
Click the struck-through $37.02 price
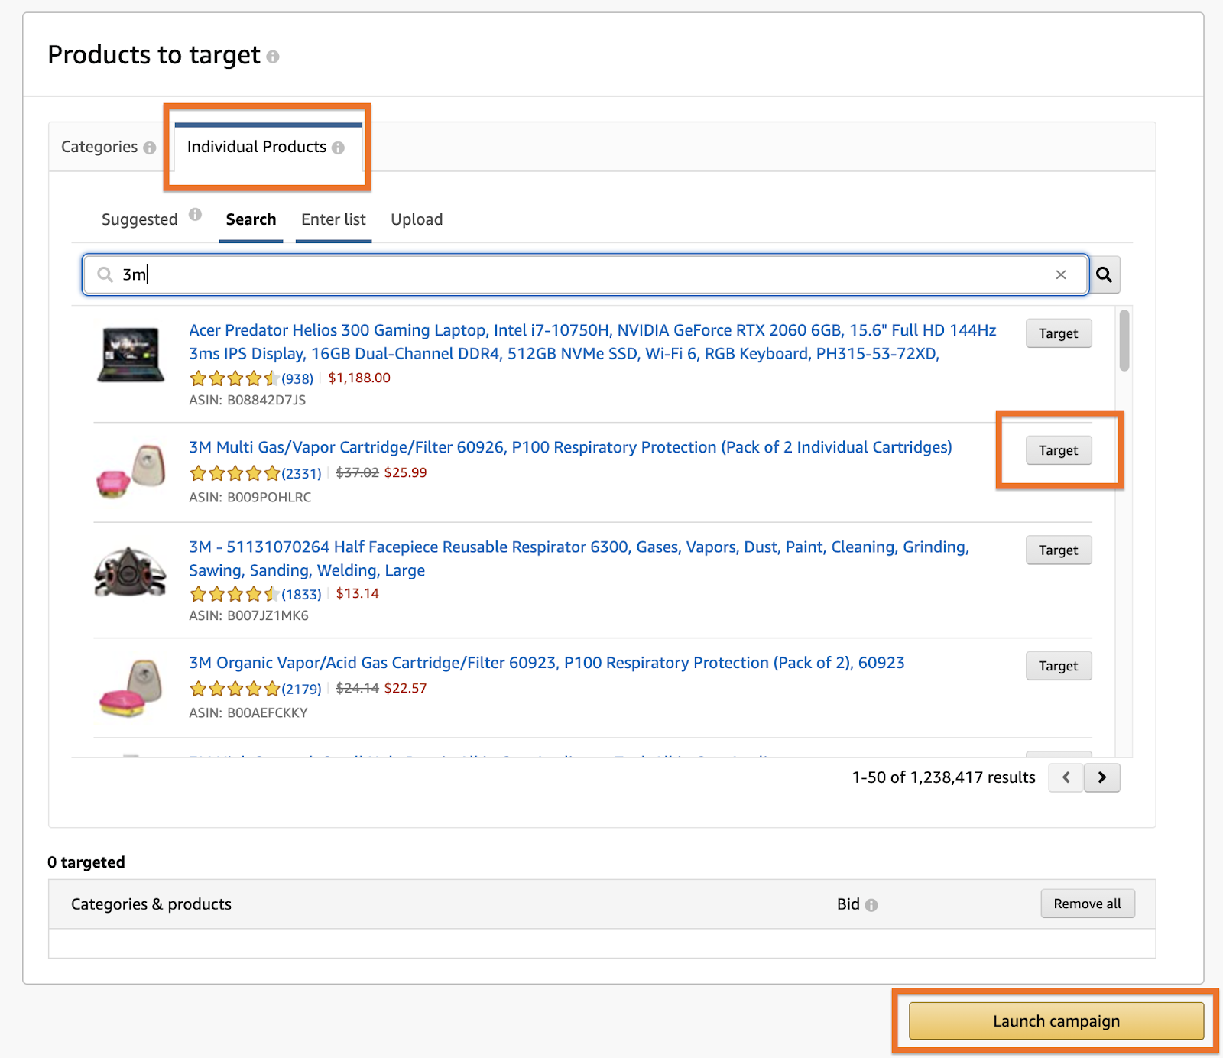pyautogui.click(x=357, y=472)
